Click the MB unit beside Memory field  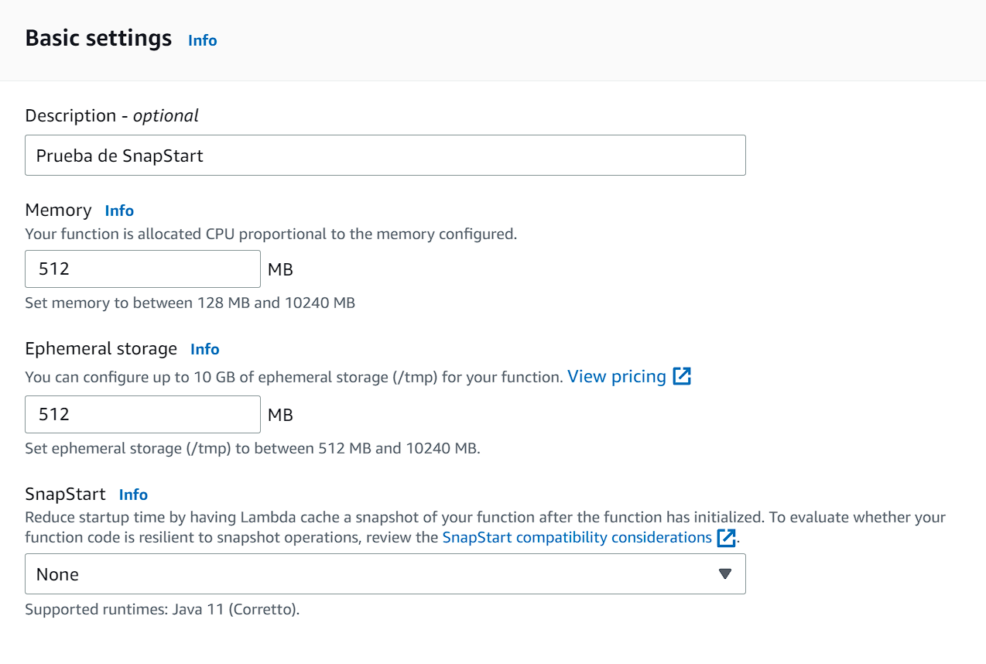280,270
